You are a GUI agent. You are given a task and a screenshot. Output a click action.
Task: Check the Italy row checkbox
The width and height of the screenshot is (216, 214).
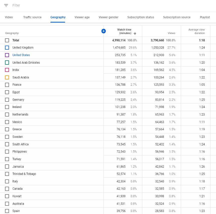coord(7,181)
